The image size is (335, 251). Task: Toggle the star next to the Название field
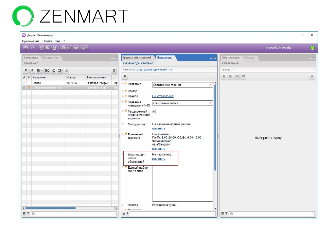pos(123,84)
